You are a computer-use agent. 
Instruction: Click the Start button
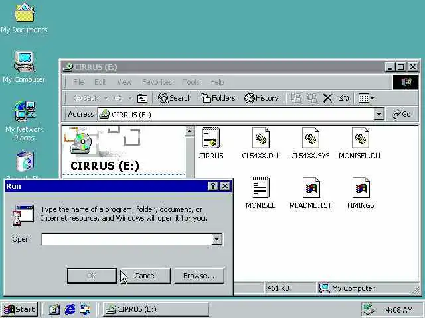point(19,309)
